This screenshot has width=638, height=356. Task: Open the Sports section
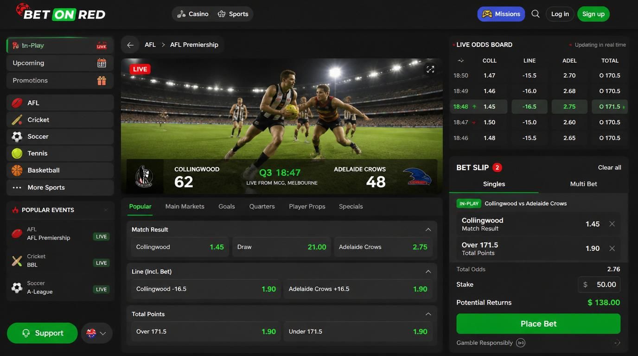[x=233, y=14]
